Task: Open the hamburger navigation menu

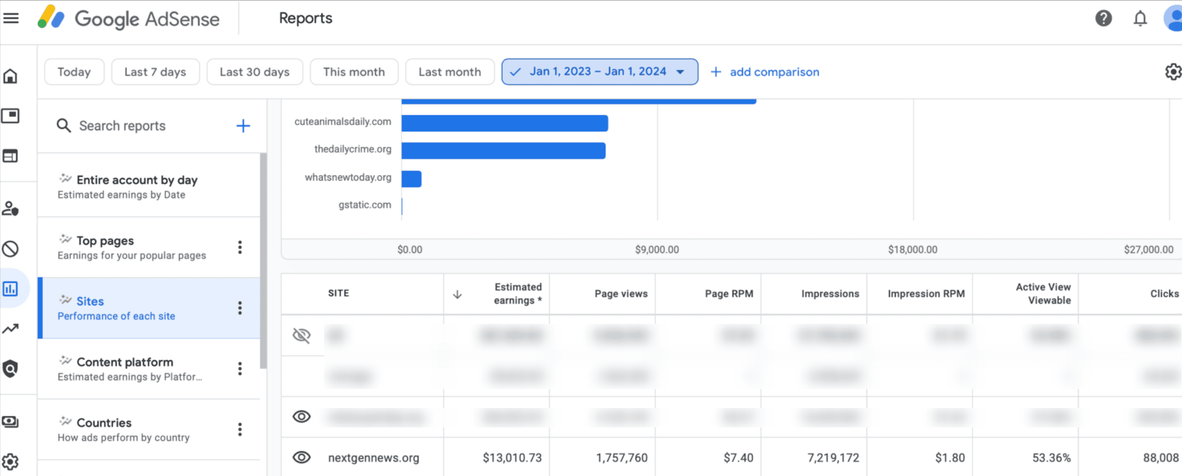Action: 11,18
